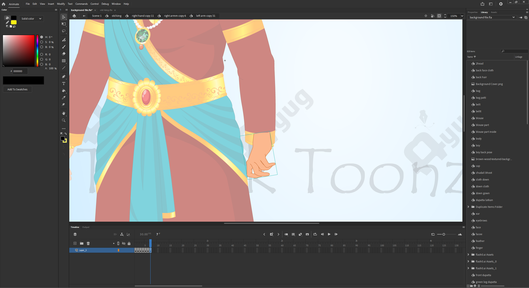Switch to the Properties panel tab
Viewport: 529px width, 288px height.
click(x=472, y=12)
